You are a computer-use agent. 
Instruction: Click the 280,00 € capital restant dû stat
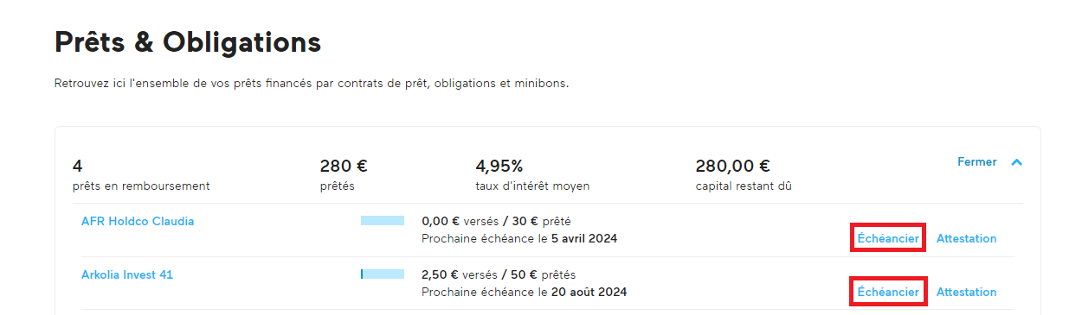744,174
